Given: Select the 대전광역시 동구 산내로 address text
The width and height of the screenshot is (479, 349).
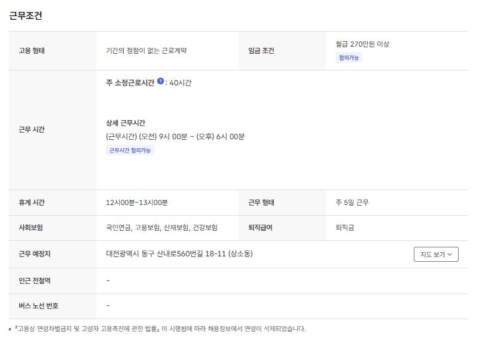Looking at the screenshot, I should (179, 254).
